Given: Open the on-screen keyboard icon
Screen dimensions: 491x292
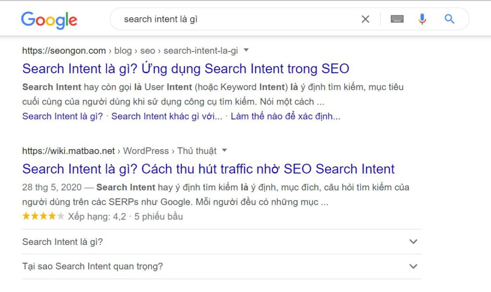Looking at the screenshot, I should [397, 19].
